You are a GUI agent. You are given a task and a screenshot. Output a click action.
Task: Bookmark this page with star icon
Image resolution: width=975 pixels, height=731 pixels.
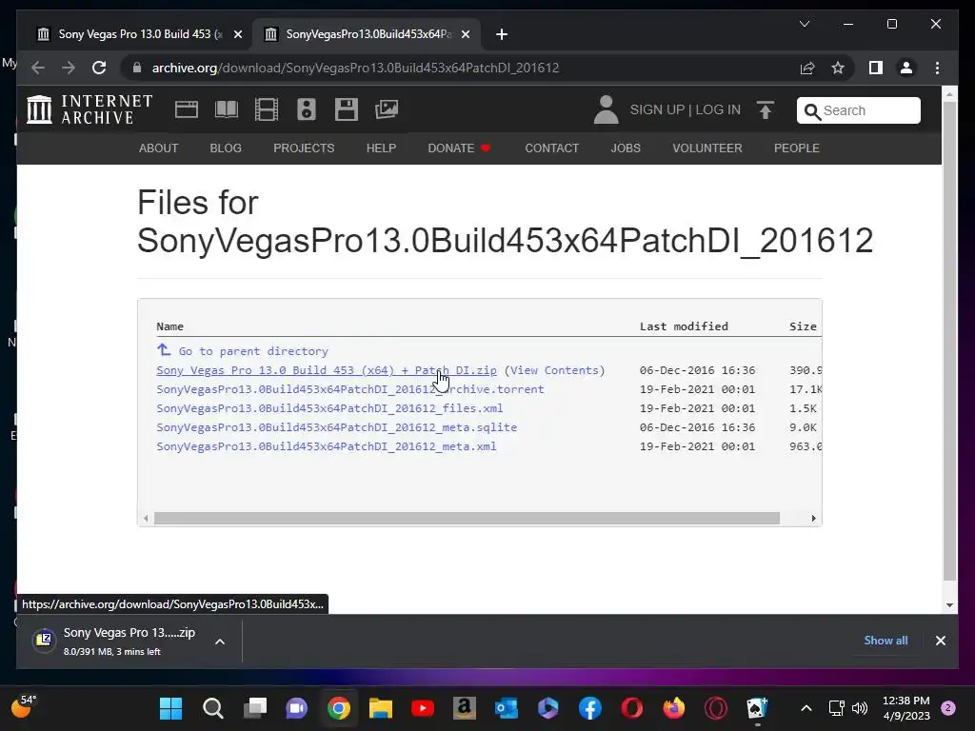(838, 68)
